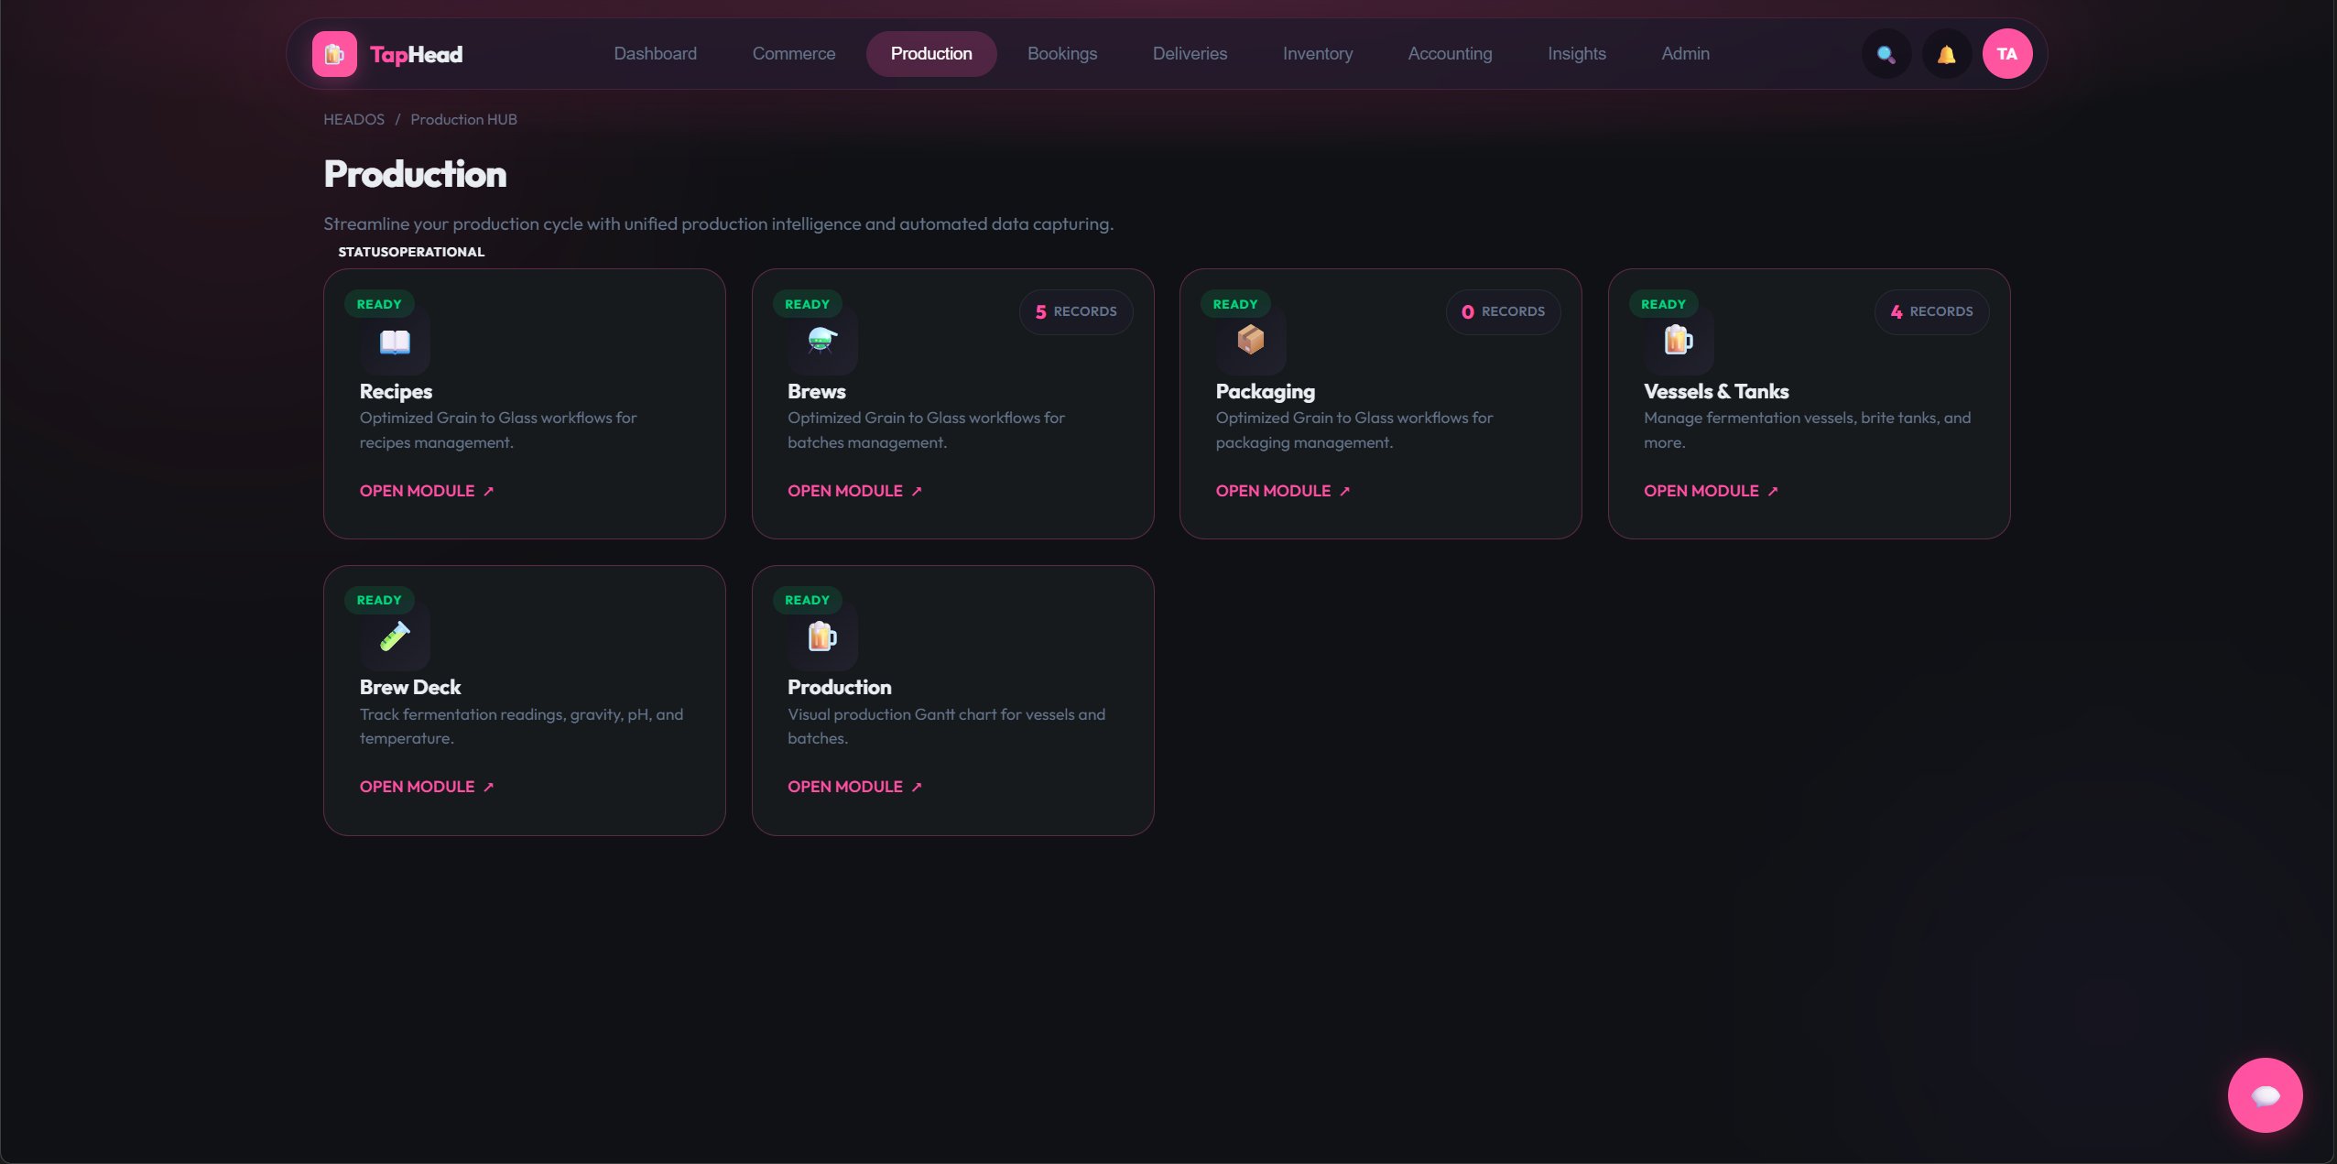This screenshot has width=2337, height=1164.
Task: Click the Brew Deck test tube icon
Action: tap(395, 636)
